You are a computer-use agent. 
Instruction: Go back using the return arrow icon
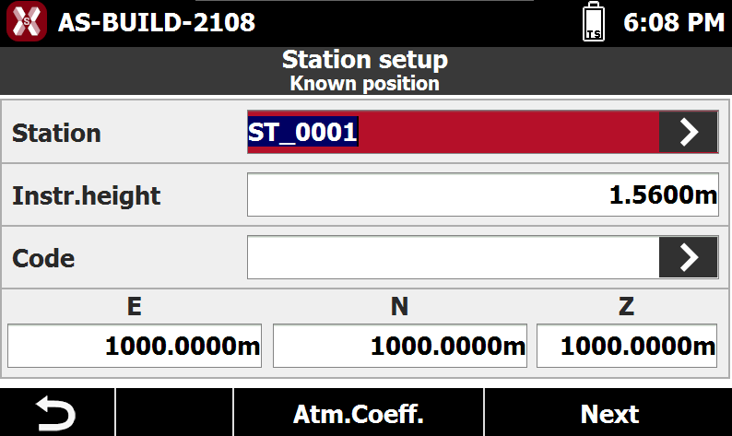(x=57, y=413)
